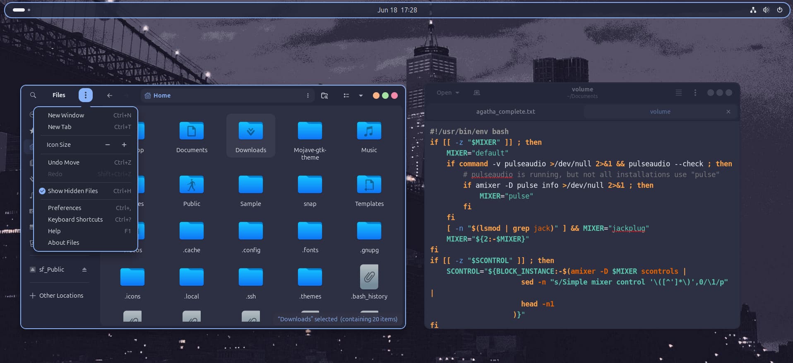Click the Home path bar location

158,96
